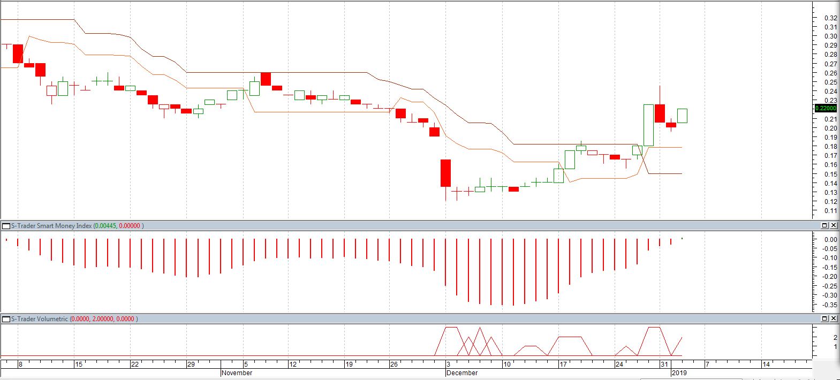Click the green 0.00445 indicator value
This screenshot has width=840, height=380.
(105, 226)
